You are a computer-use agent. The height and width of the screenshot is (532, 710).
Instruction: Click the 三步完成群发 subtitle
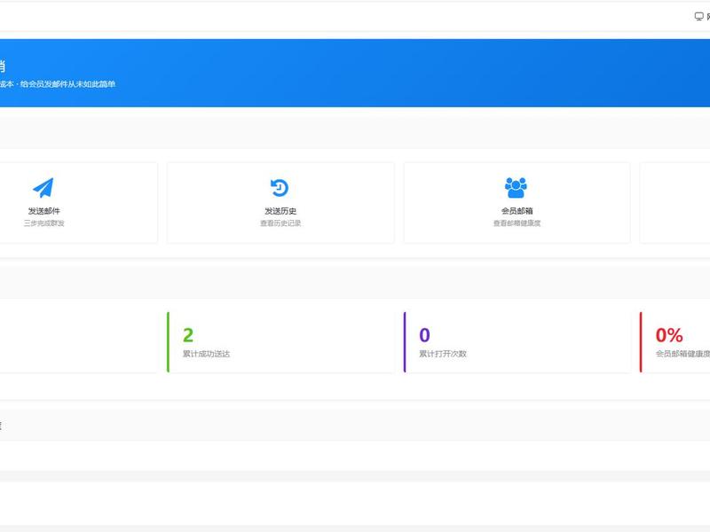(x=43, y=223)
